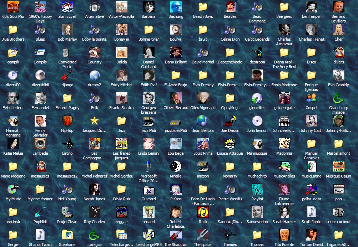The width and height of the screenshot is (358, 247).
Task: Click the Hannah Montana icon
Action: [x=13, y=121]
